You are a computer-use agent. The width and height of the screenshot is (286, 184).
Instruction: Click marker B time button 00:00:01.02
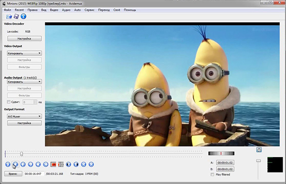pos(225,169)
